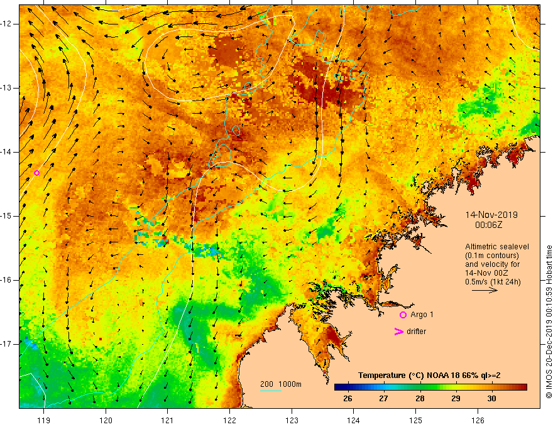Click the '0.5m/s (1kt 24h)' text
Screen dimensions: 553x427
(x=493, y=282)
